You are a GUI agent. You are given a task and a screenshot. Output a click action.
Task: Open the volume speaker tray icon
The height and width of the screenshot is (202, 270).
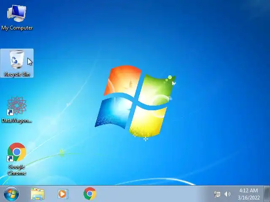(x=227, y=194)
